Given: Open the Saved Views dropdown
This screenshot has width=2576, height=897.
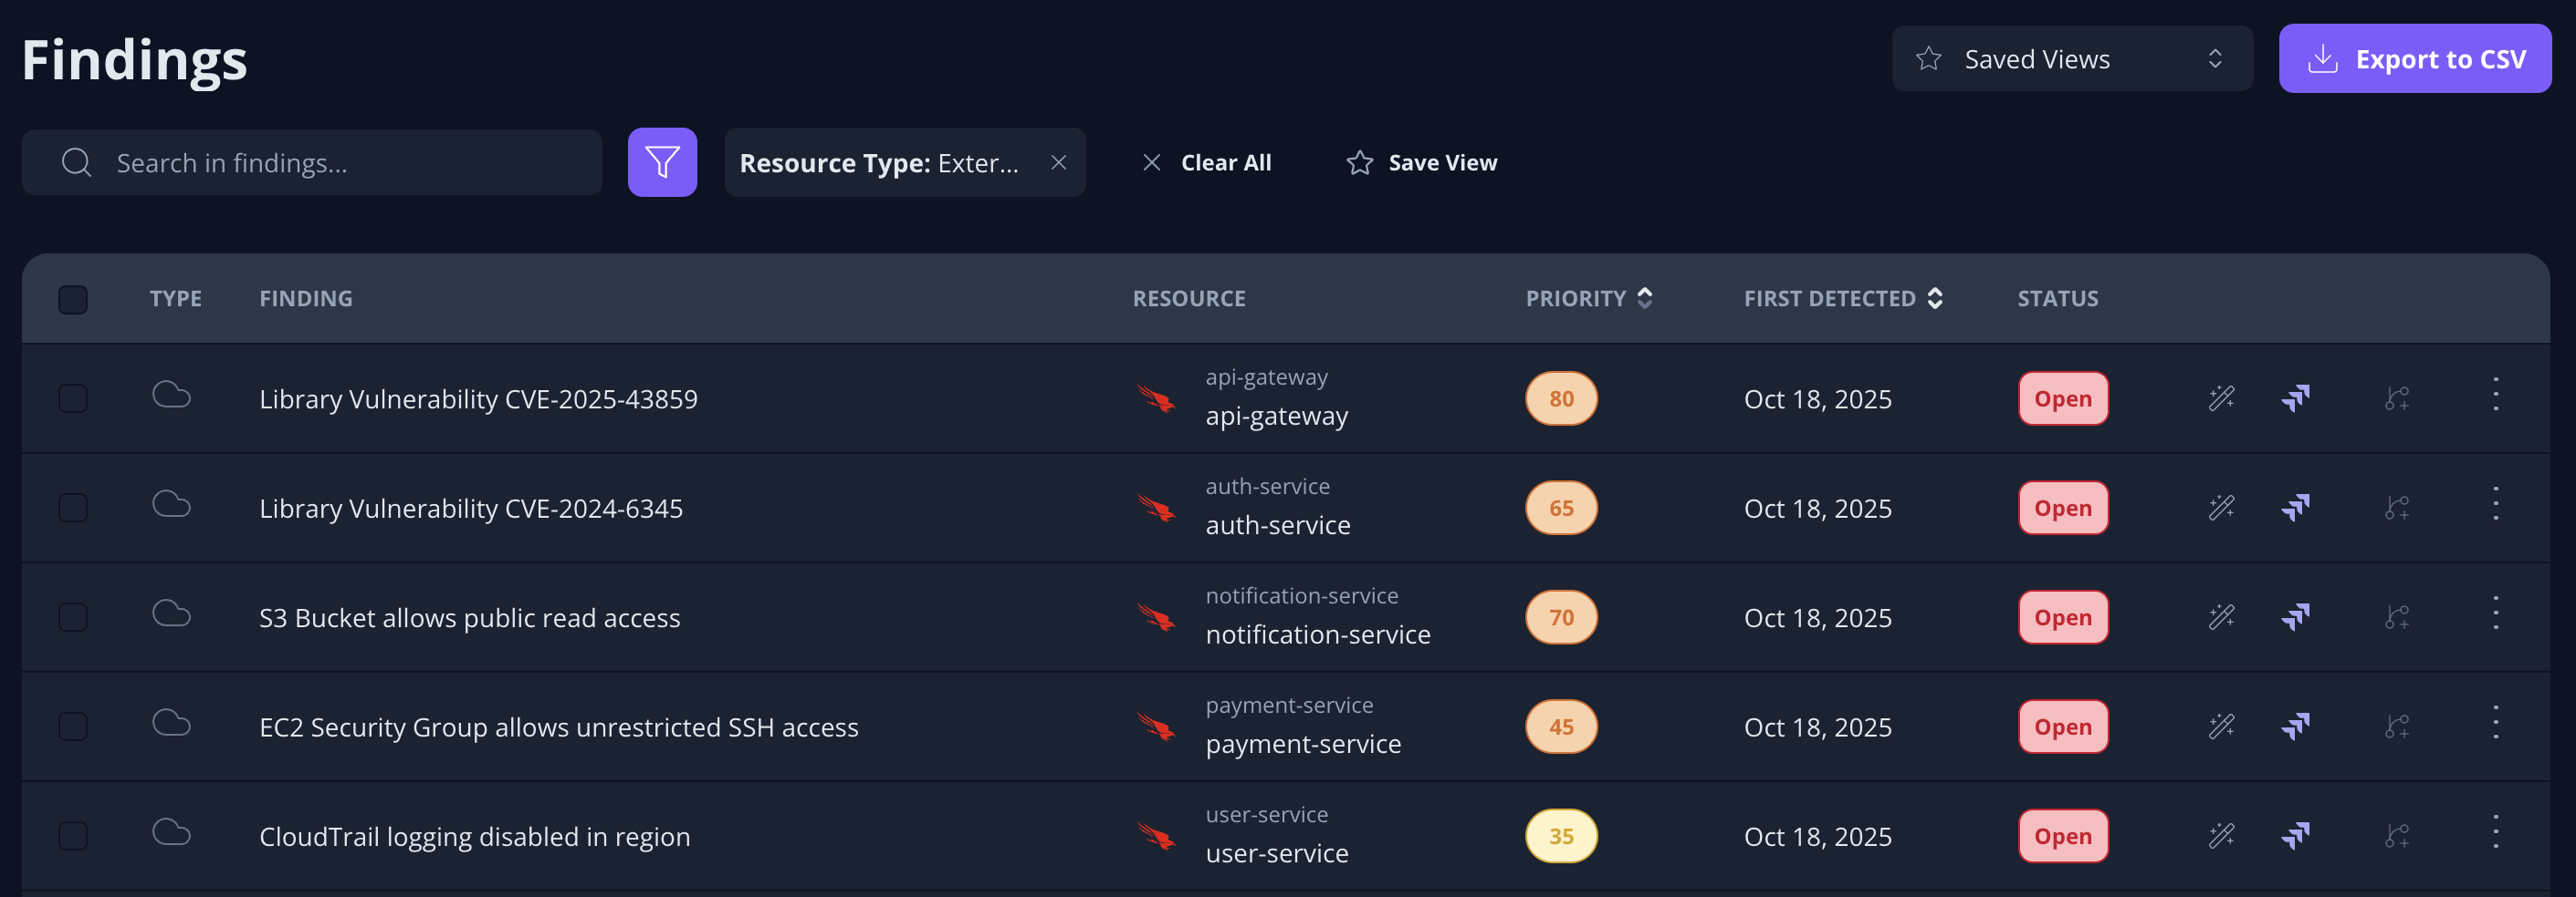Looking at the screenshot, I should (2072, 59).
